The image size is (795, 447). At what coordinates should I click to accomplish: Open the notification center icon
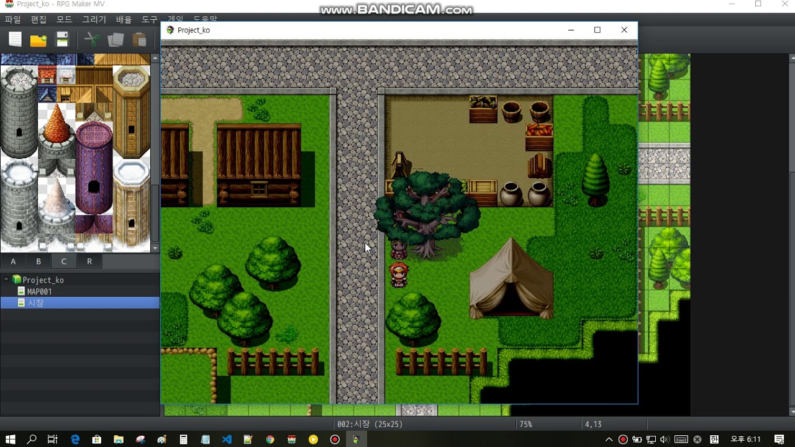(779, 440)
